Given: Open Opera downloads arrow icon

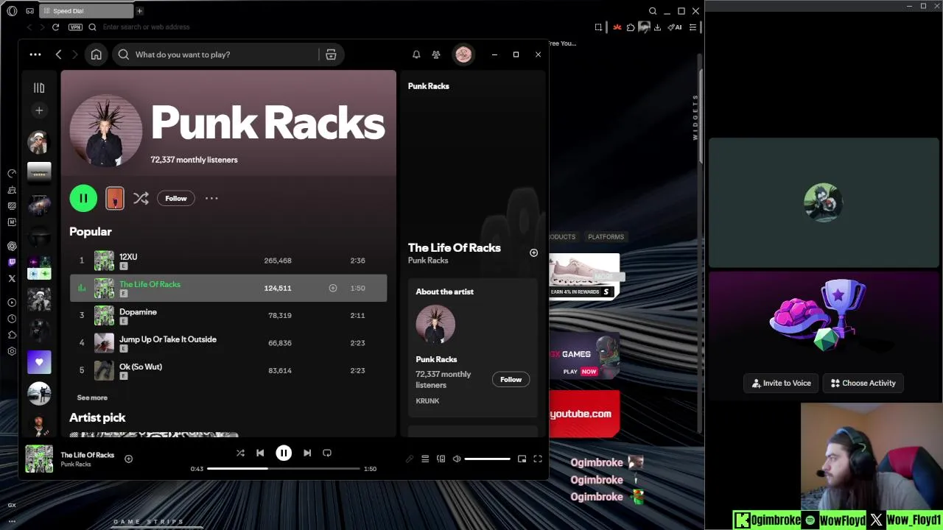Looking at the screenshot, I should 657,27.
